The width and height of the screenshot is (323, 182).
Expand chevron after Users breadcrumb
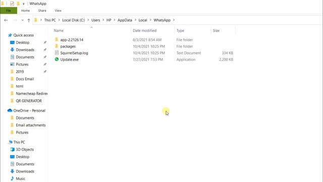103,20
